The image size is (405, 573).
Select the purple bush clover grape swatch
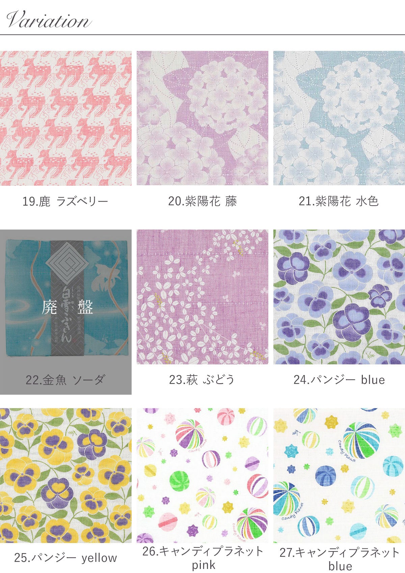(202, 297)
